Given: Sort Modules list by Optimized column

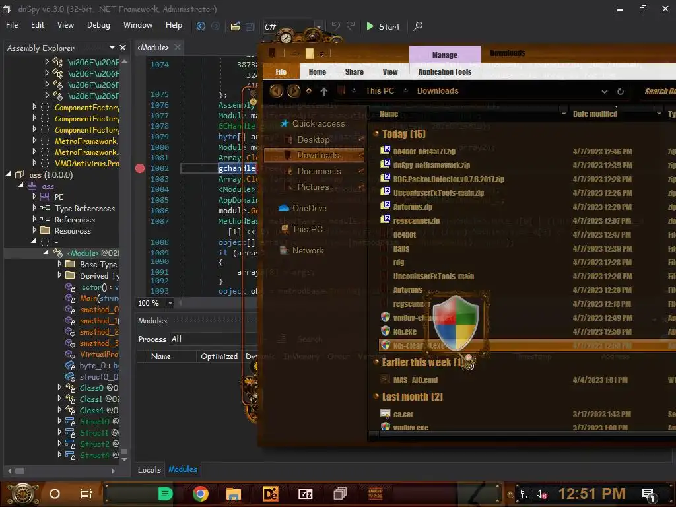Looking at the screenshot, I should point(219,356).
